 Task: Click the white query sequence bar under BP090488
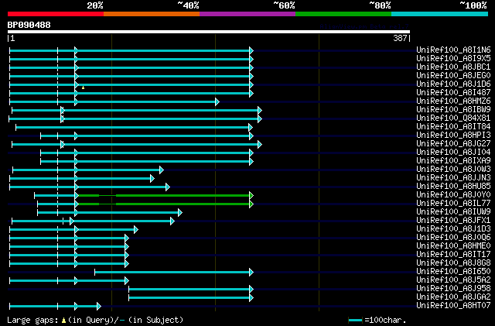click(x=209, y=32)
